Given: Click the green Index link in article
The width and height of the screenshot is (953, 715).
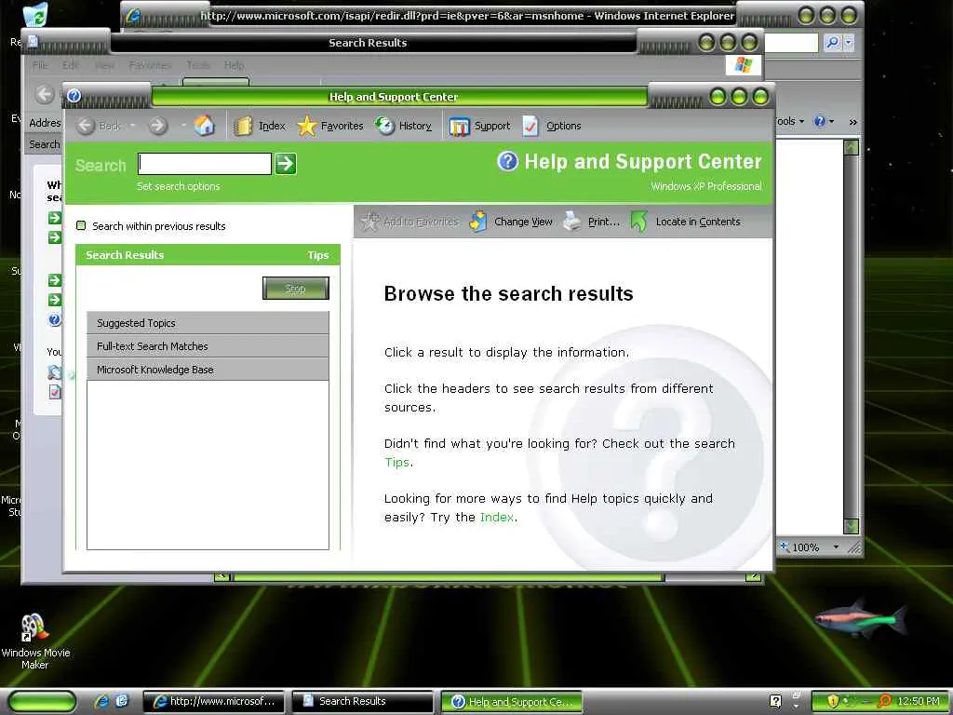Looking at the screenshot, I should pos(497,517).
